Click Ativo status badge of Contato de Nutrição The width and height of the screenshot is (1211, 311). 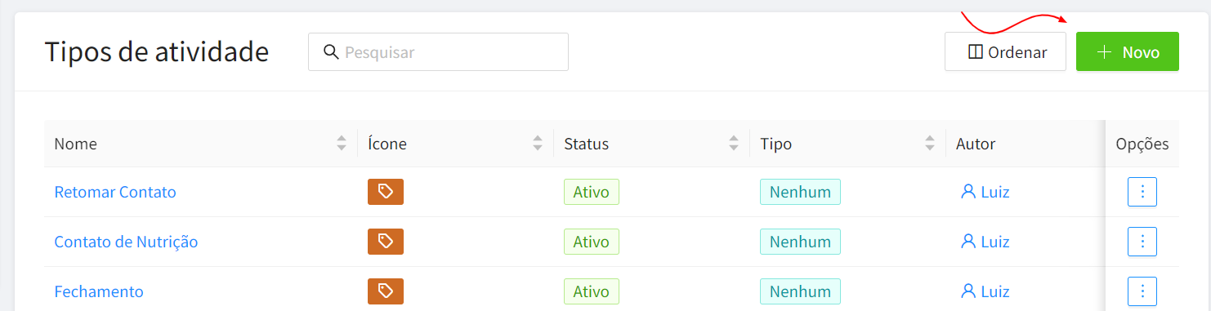(592, 242)
